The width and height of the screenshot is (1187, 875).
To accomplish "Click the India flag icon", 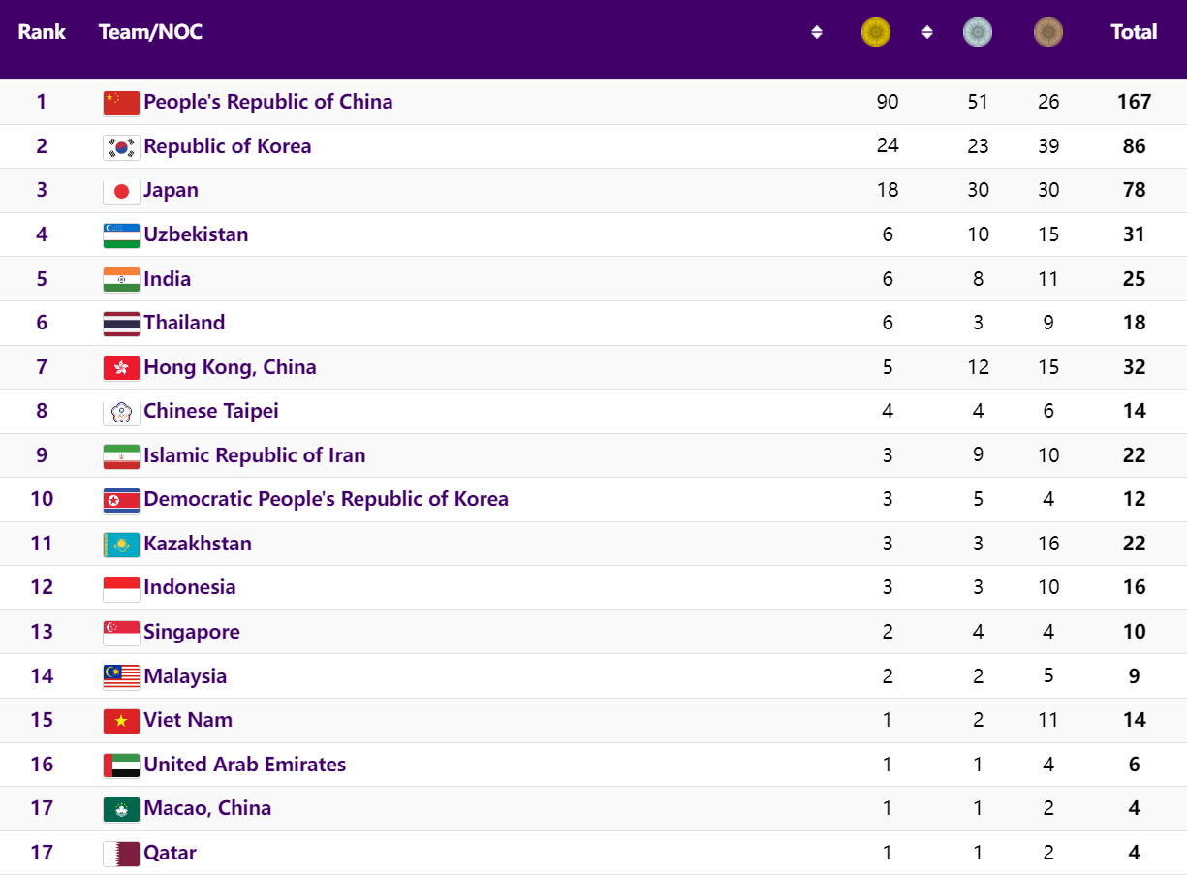I will pos(121,280).
